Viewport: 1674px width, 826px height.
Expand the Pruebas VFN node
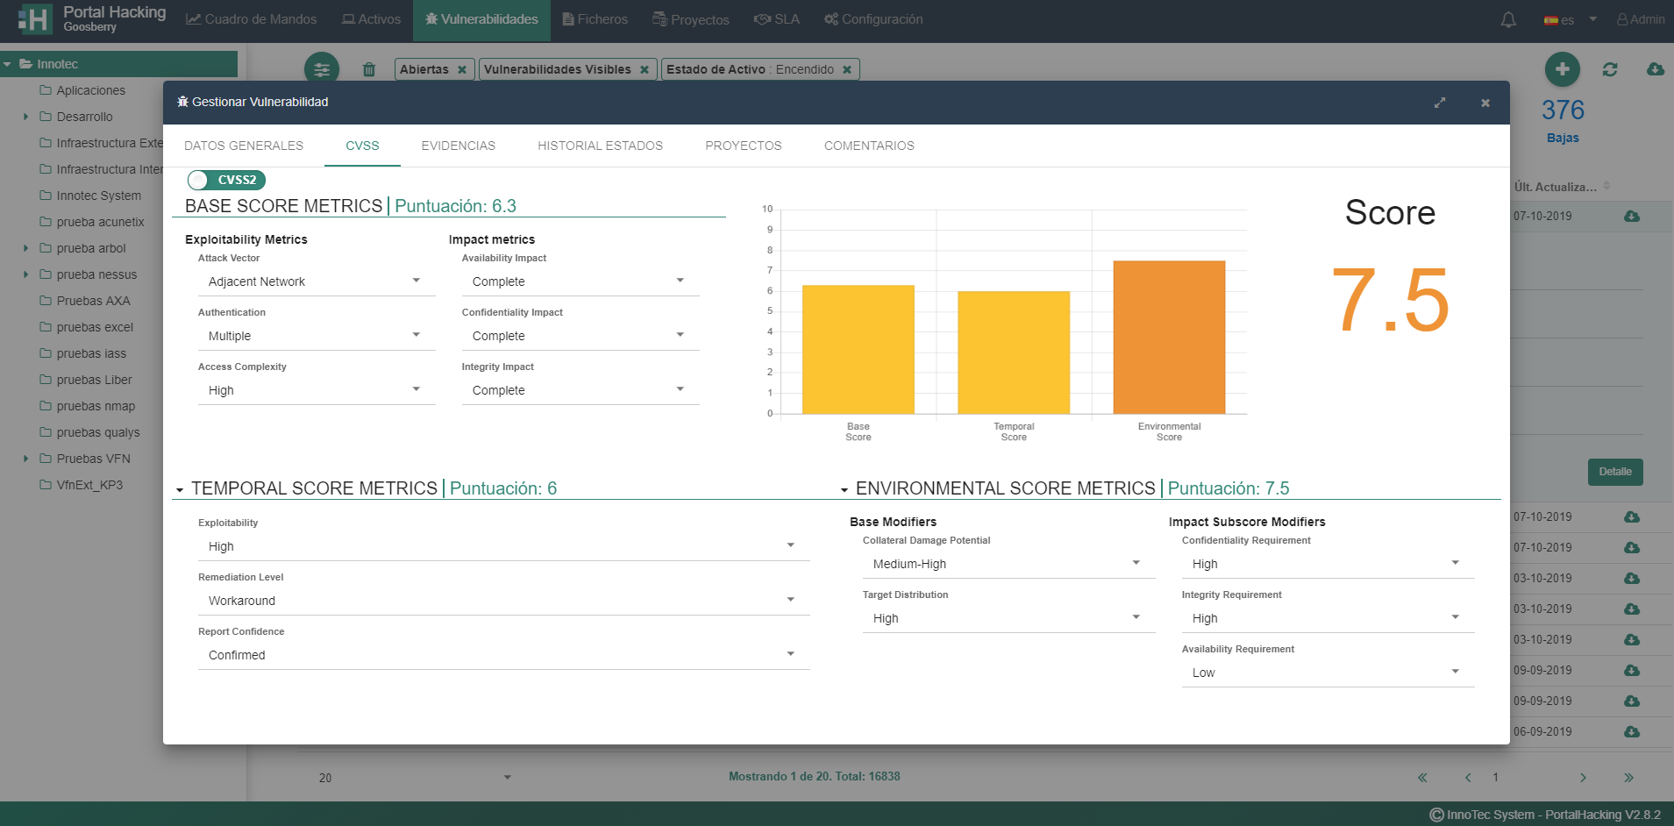point(25,459)
